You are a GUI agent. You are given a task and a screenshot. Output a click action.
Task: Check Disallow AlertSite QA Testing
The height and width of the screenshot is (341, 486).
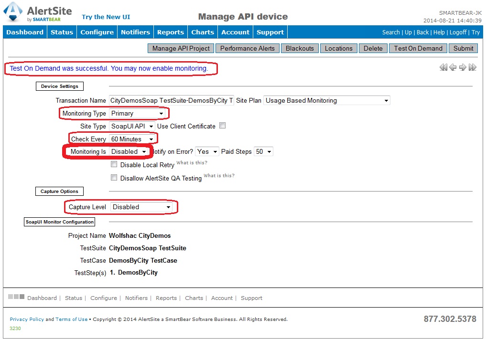(114, 178)
